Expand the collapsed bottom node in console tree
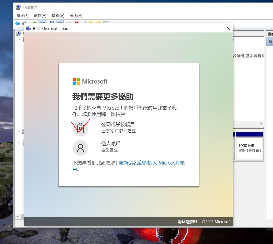Screen dimensions: 273x244 coord(19,143)
